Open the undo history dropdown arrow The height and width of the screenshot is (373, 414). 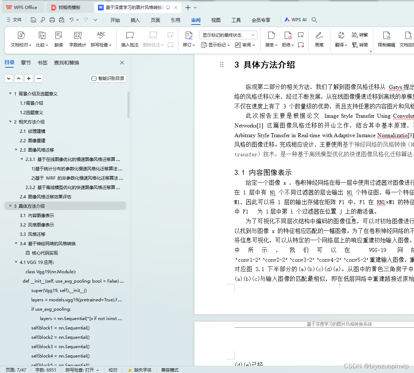[77, 20]
